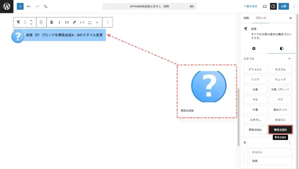Open the 背景 color picker
299x169 pixels.
268,161
